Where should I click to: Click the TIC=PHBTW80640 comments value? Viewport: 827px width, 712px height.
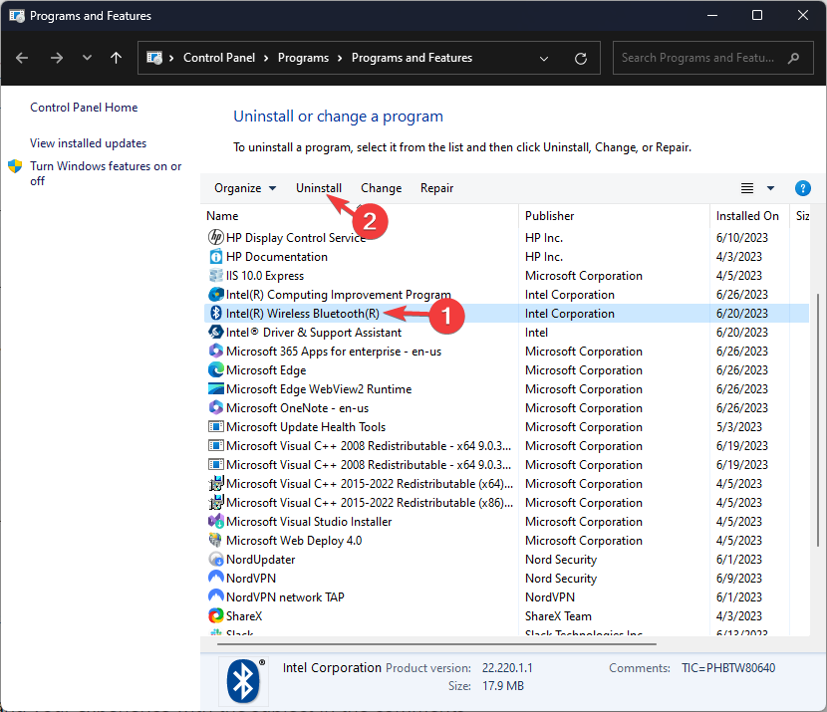click(727, 668)
